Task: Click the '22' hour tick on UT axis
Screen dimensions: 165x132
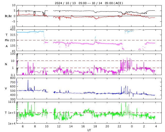Action: pos(119,126)
